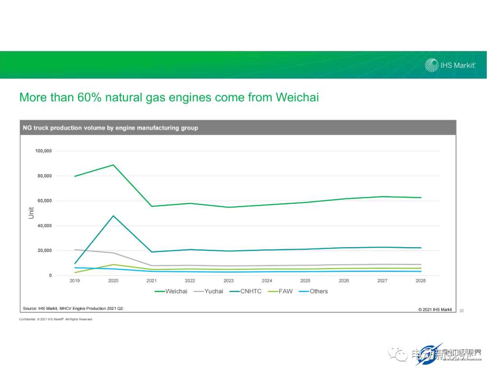
Task: Click the CNHTC legend line swatch
Action: click(x=234, y=292)
